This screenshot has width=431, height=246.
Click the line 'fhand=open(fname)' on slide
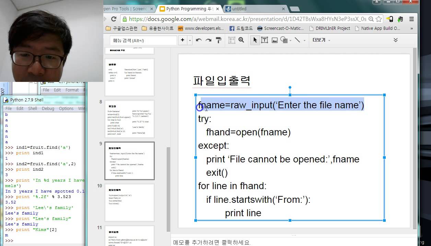pos(248,132)
